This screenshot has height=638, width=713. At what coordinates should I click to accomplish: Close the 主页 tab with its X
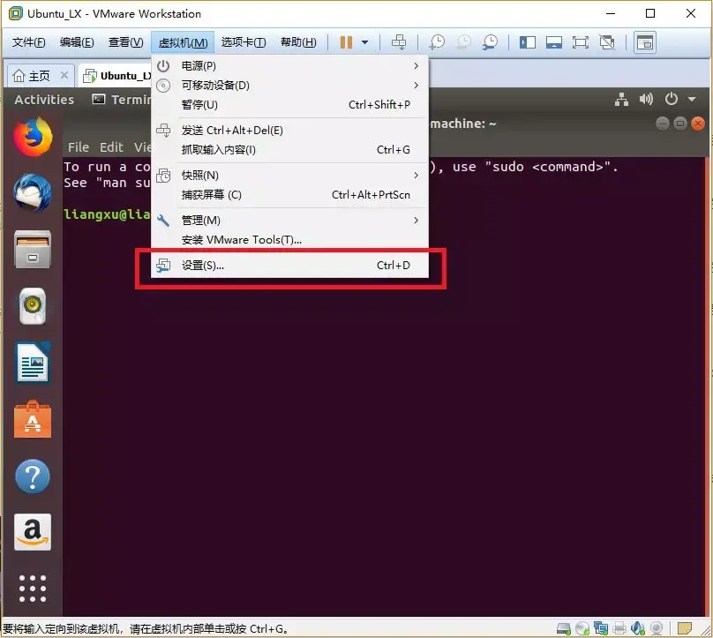click(64, 75)
